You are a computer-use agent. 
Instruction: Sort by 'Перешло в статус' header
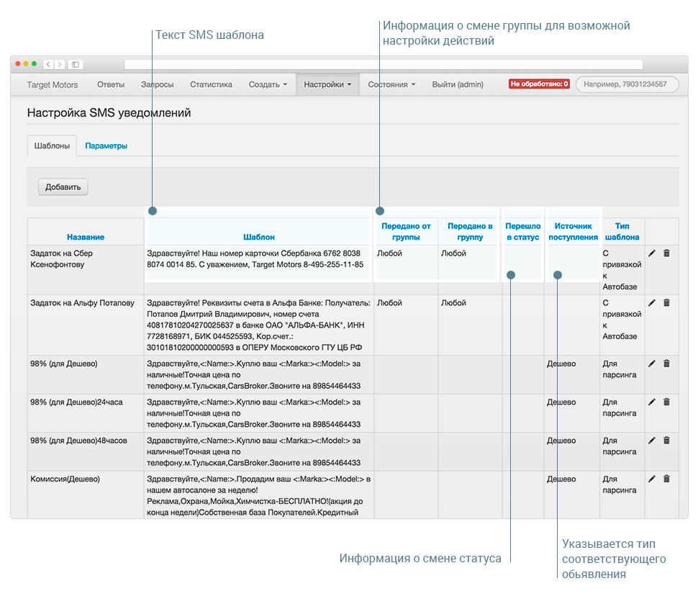click(523, 232)
